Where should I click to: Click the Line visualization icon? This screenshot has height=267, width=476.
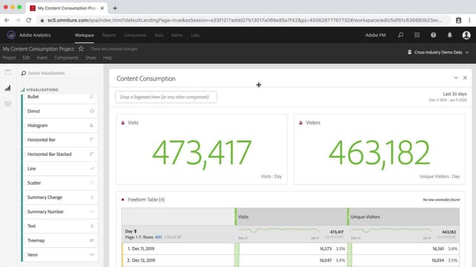pyautogui.click(x=91, y=169)
